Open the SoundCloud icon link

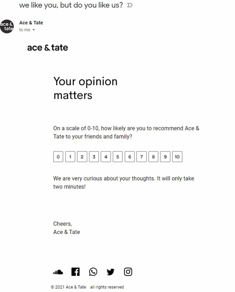click(58, 272)
